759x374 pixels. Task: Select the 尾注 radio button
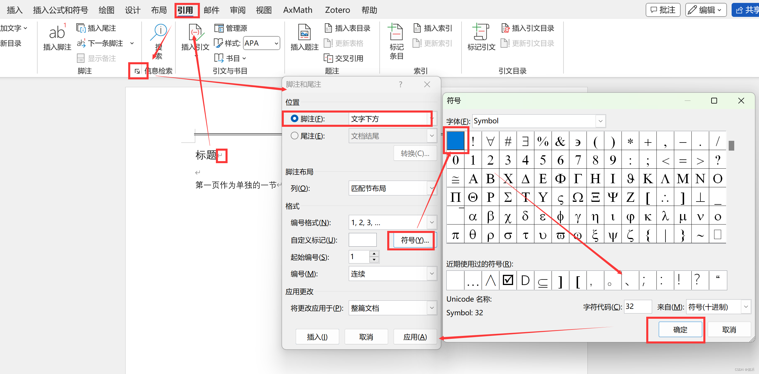pyautogui.click(x=294, y=136)
